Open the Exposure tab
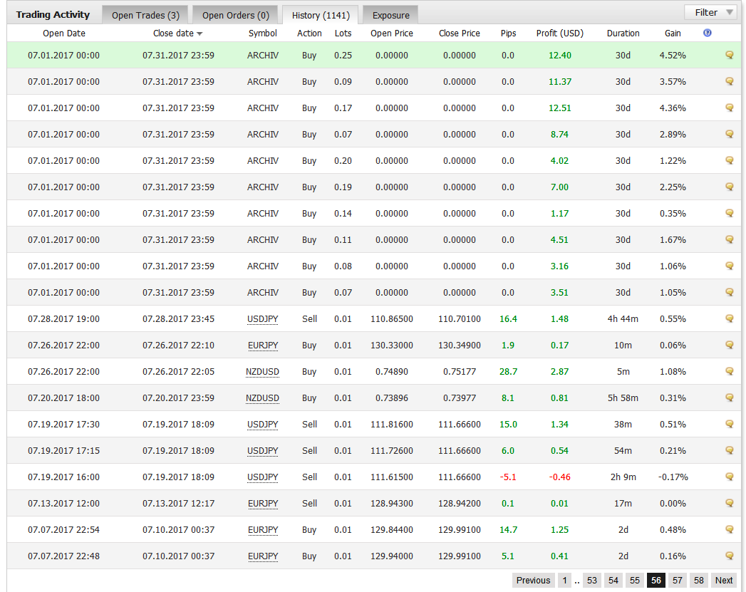Screen dimensions: 746x592 (x=390, y=15)
